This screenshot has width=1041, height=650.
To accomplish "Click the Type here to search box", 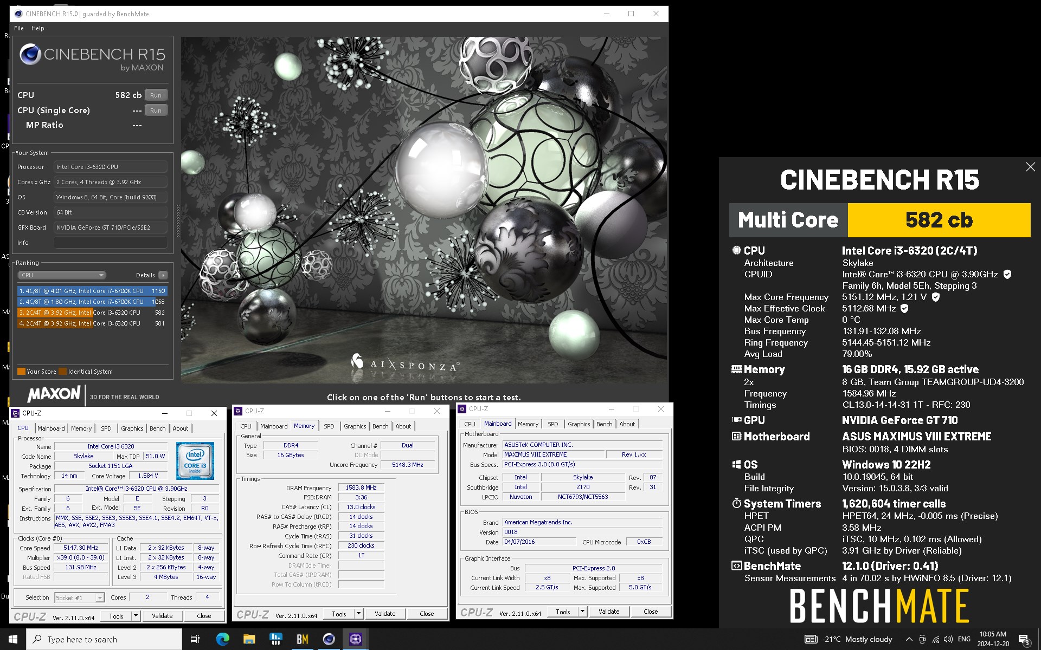I will point(104,639).
